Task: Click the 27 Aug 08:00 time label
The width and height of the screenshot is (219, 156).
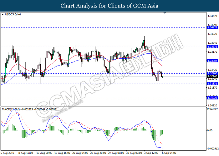Action: [116, 153]
